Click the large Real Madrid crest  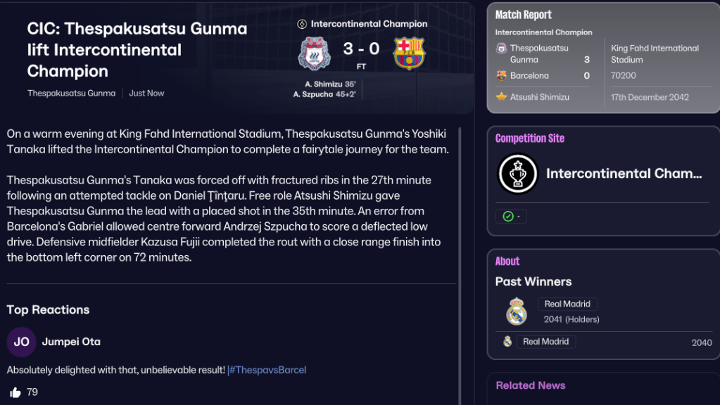(517, 311)
